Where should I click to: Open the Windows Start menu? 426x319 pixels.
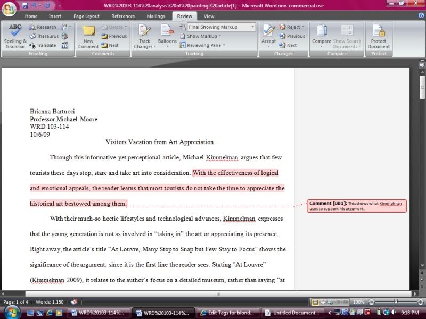[11, 312]
